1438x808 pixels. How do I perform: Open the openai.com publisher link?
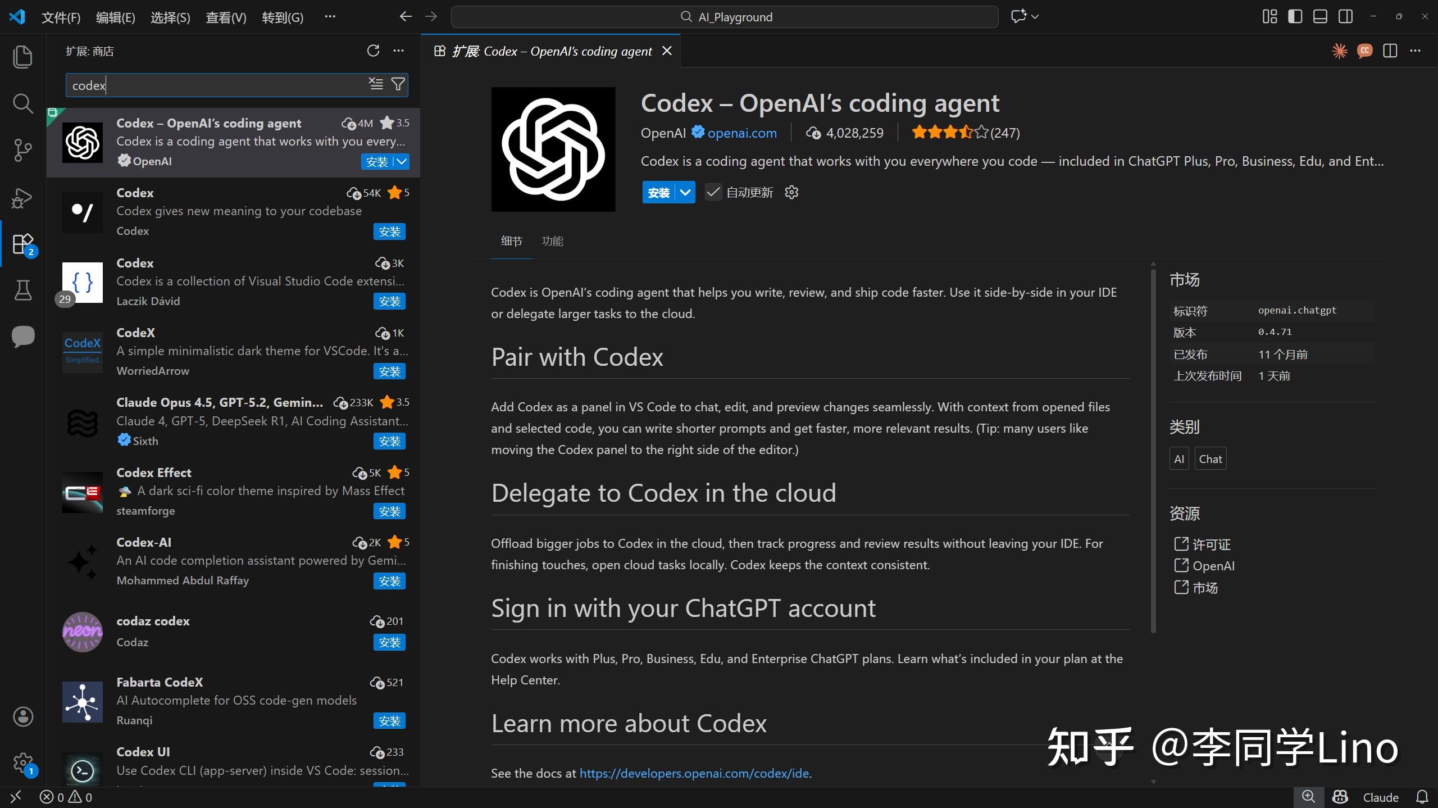741,133
